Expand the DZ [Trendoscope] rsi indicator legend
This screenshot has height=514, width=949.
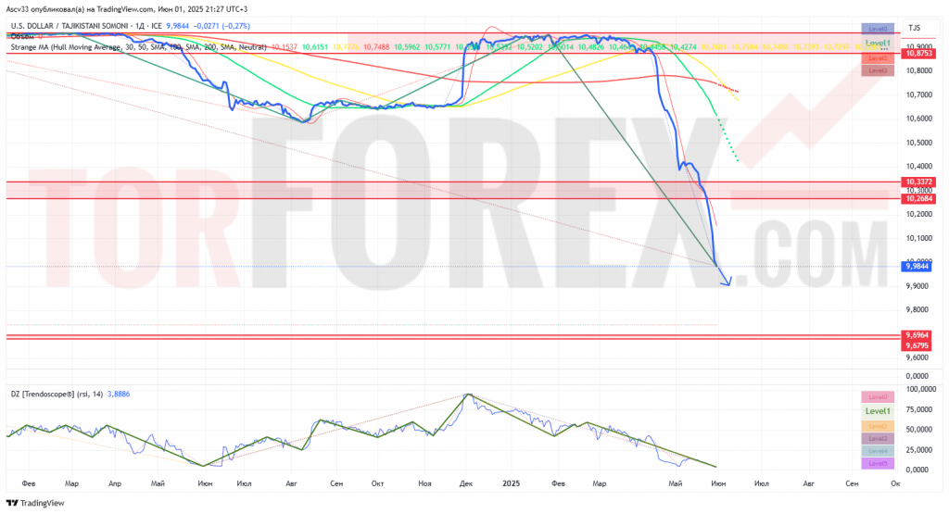coord(57,395)
